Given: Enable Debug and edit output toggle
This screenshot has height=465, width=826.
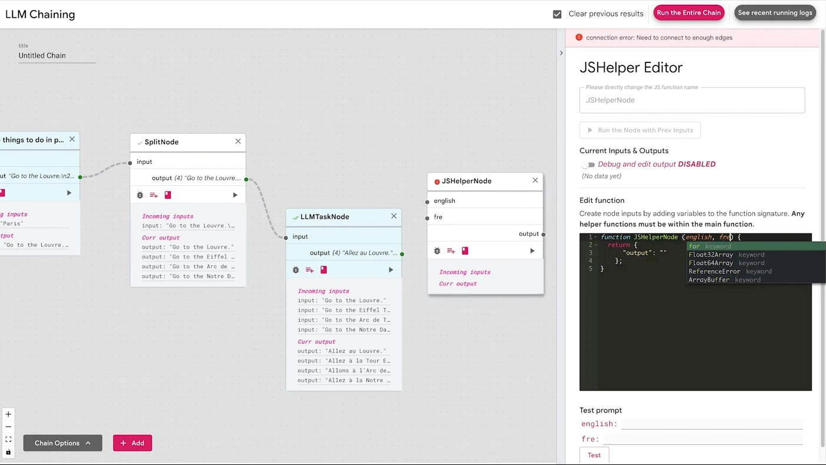Looking at the screenshot, I should (x=588, y=164).
